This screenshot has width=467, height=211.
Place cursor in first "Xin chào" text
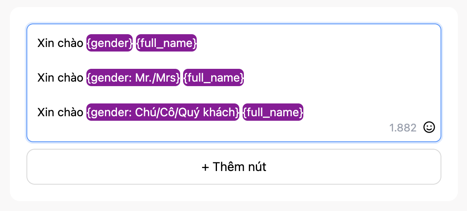pyautogui.click(x=60, y=43)
